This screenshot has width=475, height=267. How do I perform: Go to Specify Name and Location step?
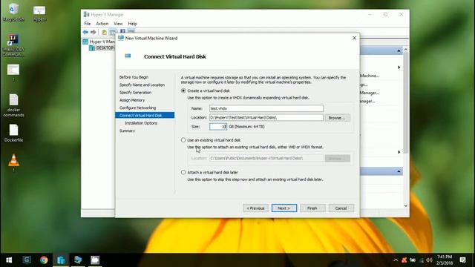point(142,85)
